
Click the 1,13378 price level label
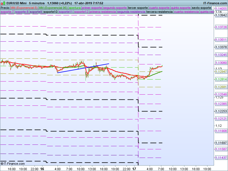(221, 47)
